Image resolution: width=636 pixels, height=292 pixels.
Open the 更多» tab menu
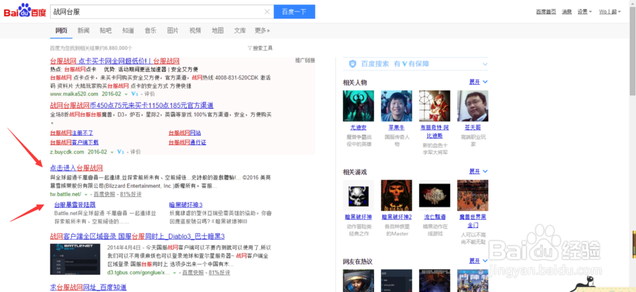262,31
